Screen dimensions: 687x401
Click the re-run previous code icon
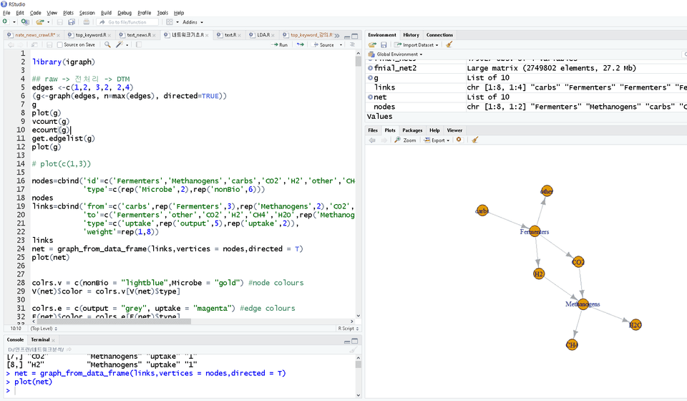pos(301,44)
